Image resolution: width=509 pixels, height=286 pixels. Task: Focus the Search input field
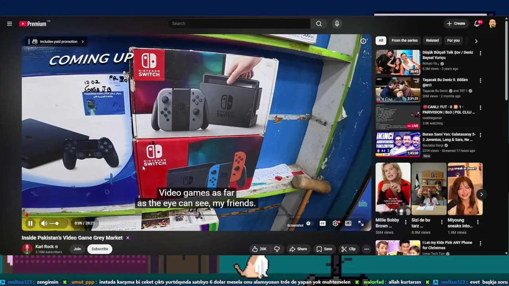[x=239, y=23]
